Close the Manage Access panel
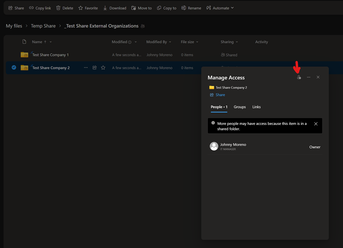Screen dimensions: 343x248 click(x=318, y=77)
